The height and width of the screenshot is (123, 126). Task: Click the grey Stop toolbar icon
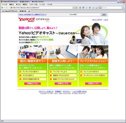pos(87,8)
